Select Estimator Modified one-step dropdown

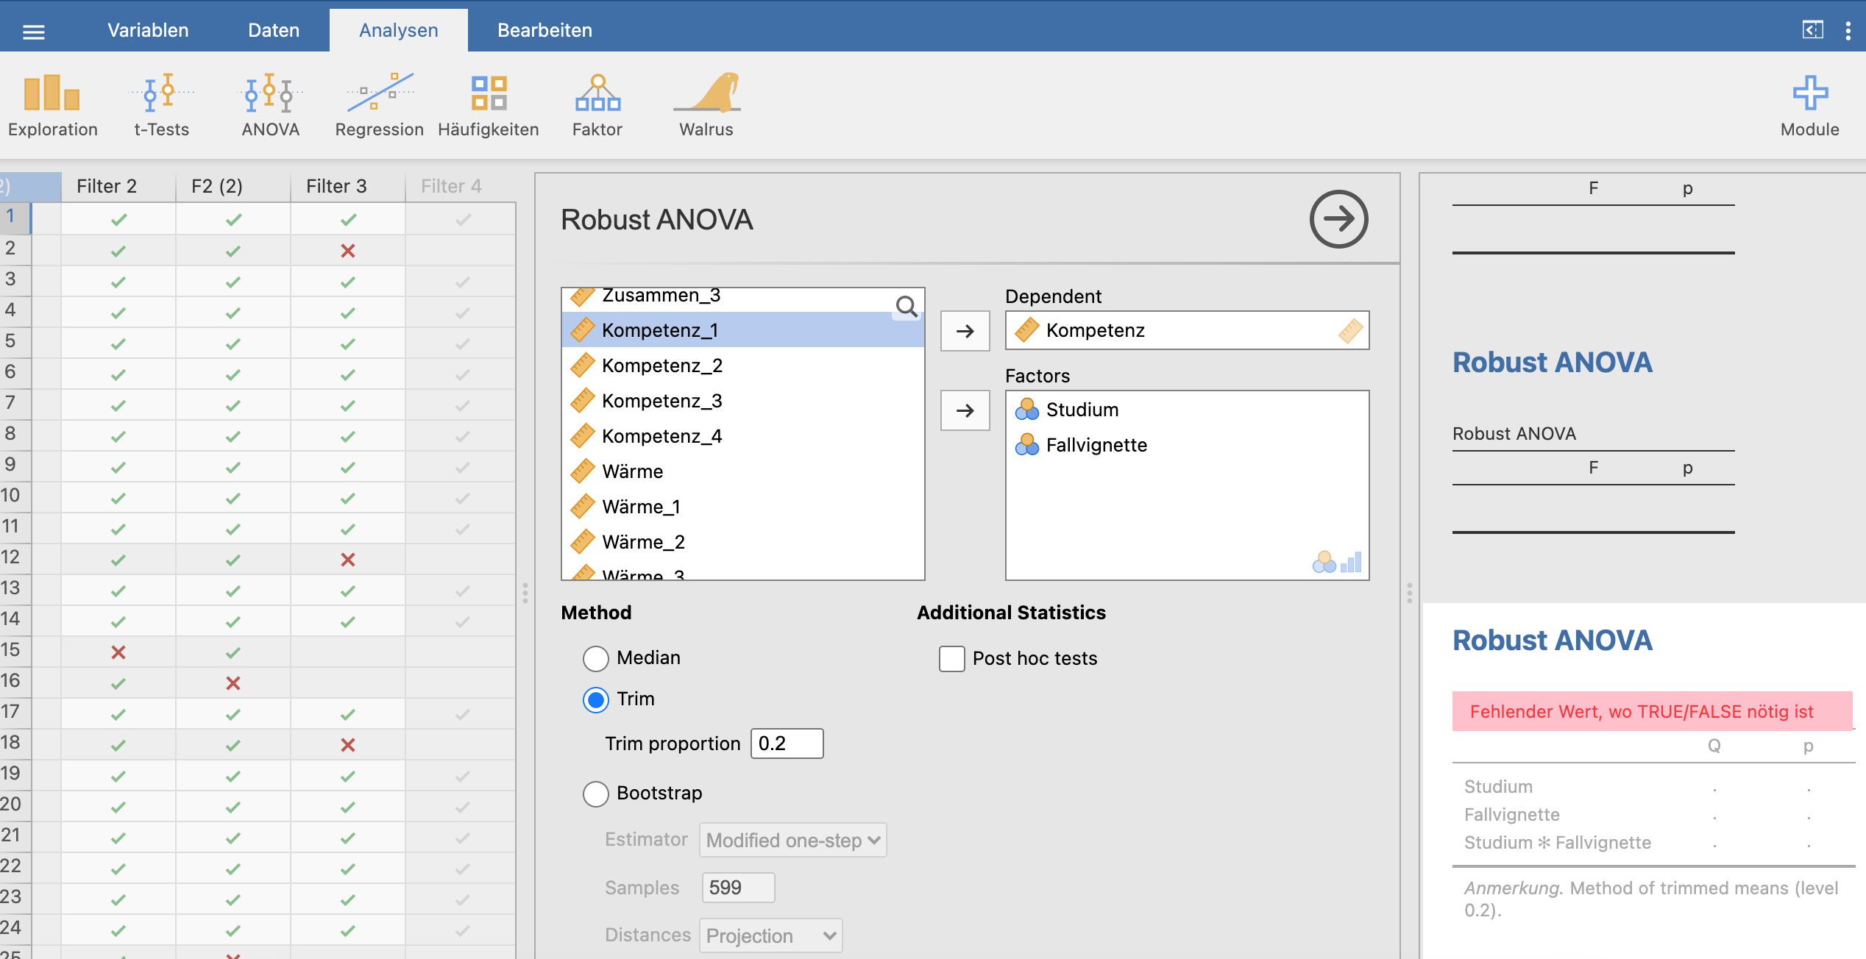(793, 839)
